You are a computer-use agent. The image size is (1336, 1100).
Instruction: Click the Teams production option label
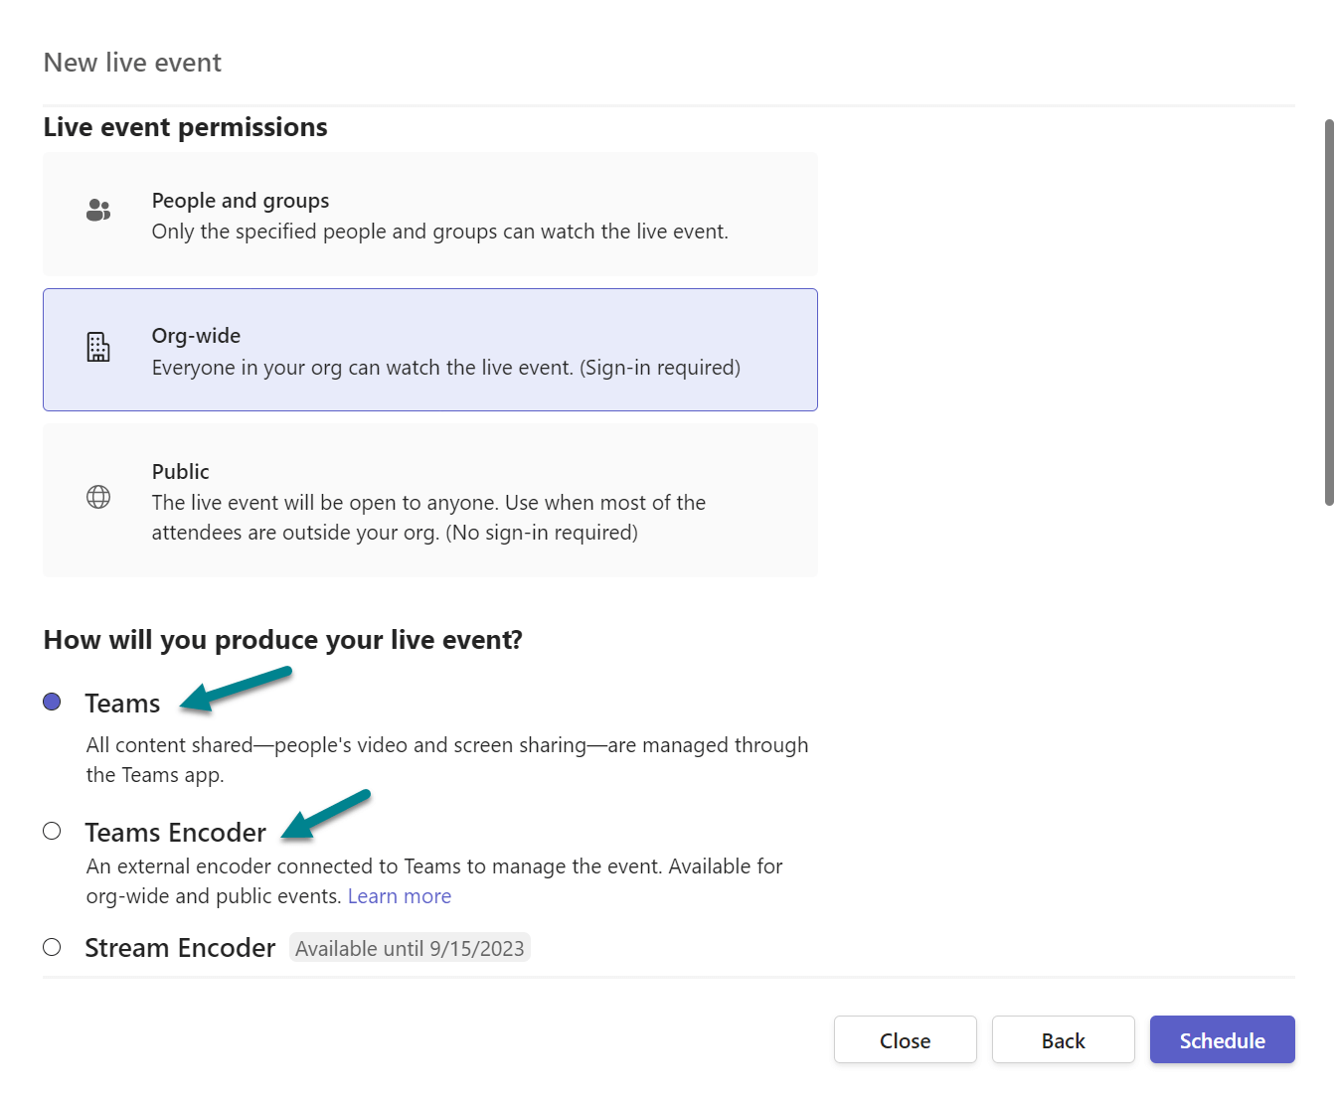point(123,702)
